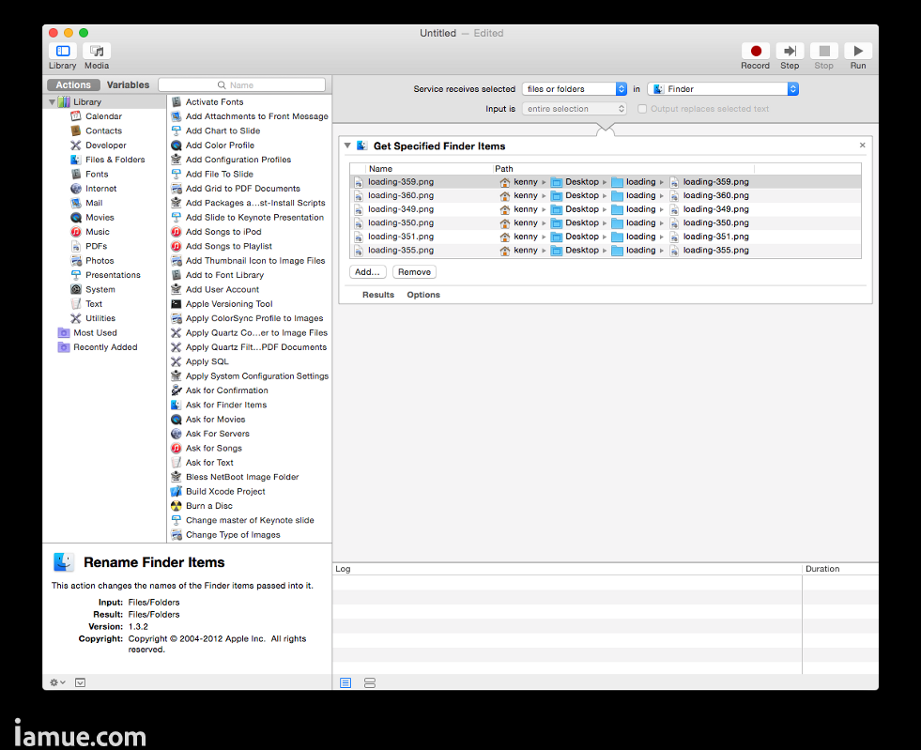
Task: Select the Movies category
Action: [x=100, y=218]
